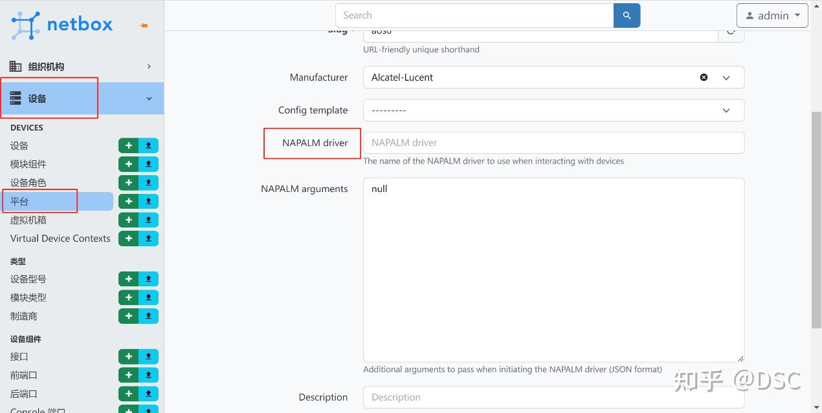The image size is (822, 413).
Task: Click the green add button beside 设备
Action: pos(128,145)
